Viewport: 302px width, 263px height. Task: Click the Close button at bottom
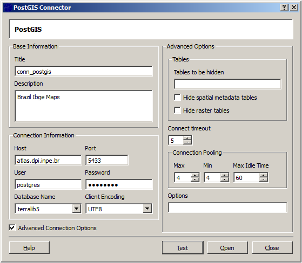[x=272, y=248]
